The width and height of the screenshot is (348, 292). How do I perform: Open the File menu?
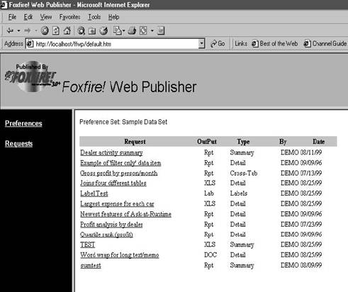tap(12, 17)
